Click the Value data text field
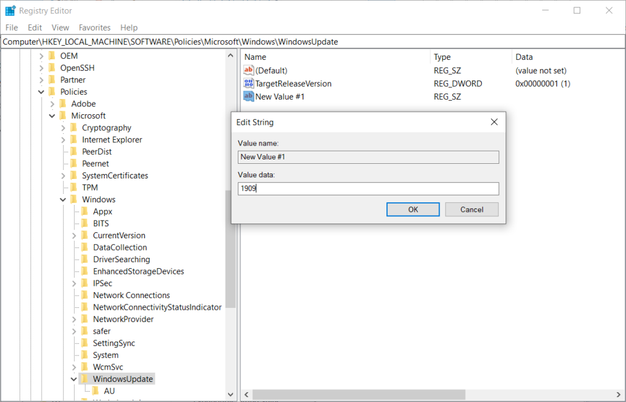Screen dimensions: 626x402 point(368,189)
